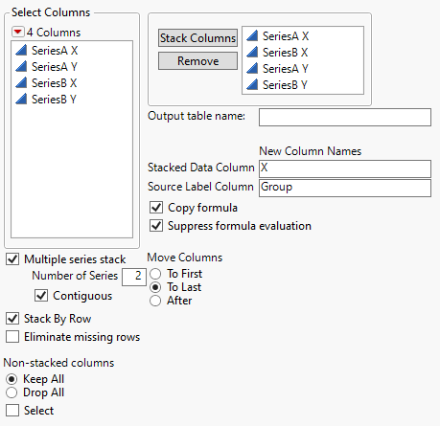Click the Source Label Column field
This screenshot has width=440, height=426.
click(345, 188)
